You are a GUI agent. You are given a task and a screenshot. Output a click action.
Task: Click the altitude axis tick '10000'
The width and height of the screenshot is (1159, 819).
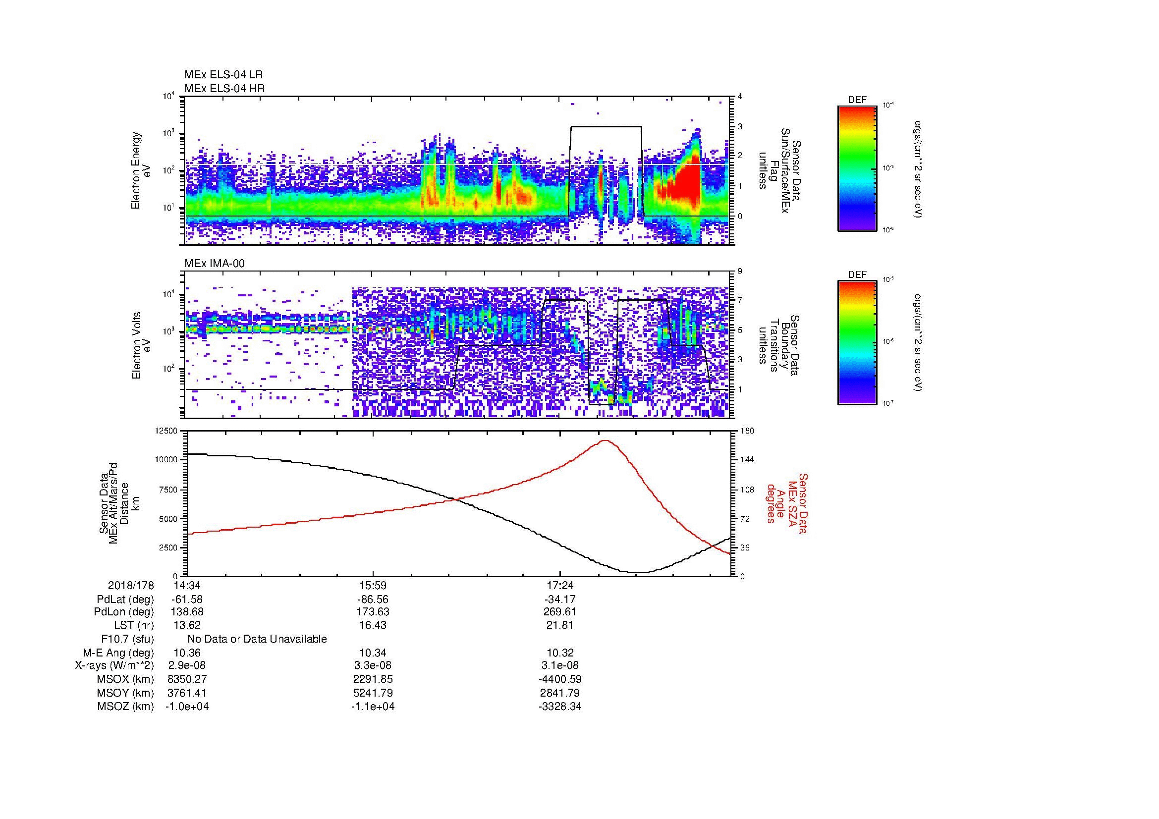[167, 460]
